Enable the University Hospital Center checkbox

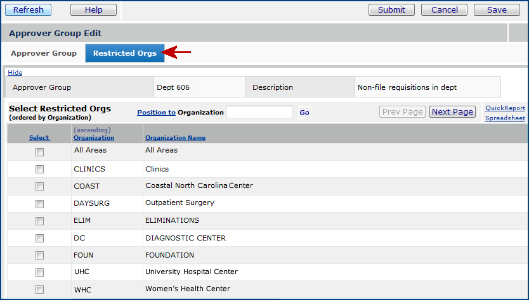click(x=39, y=272)
